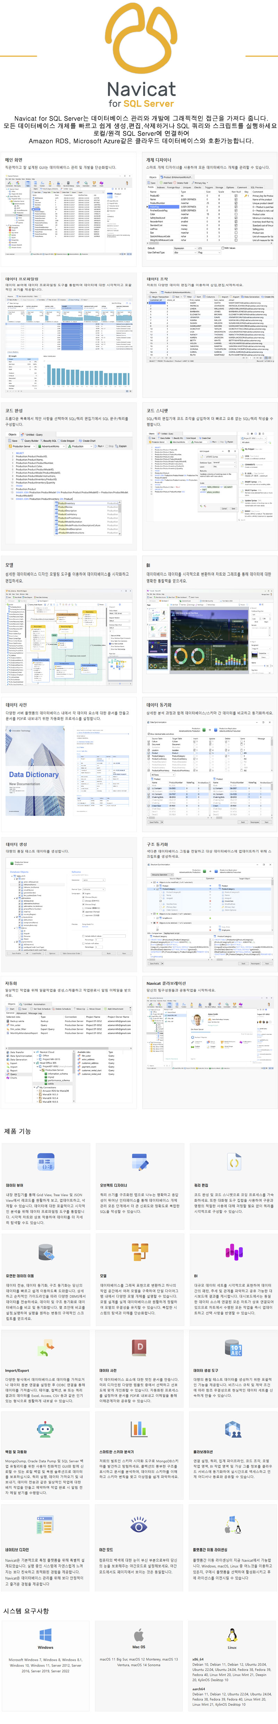
Task: Click the 모델 feature icon in 제품 기능
Action: coord(139,1251)
